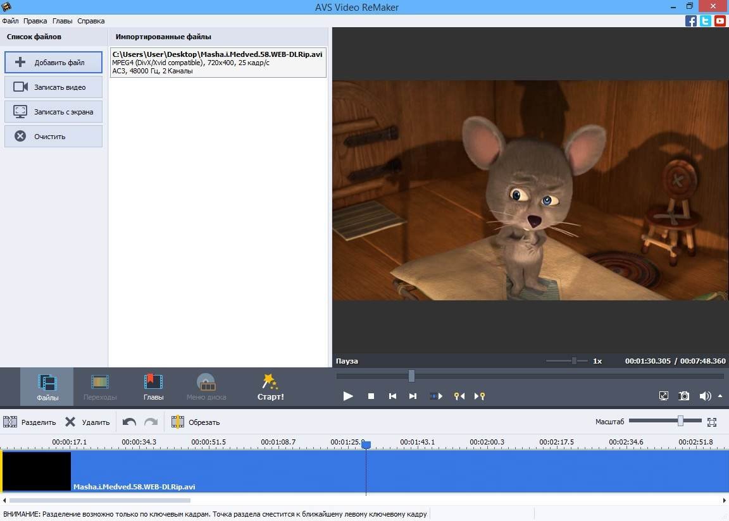Viewport: 729px width, 521px height.
Task: Click the Добавить файл button
Action: coord(53,63)
